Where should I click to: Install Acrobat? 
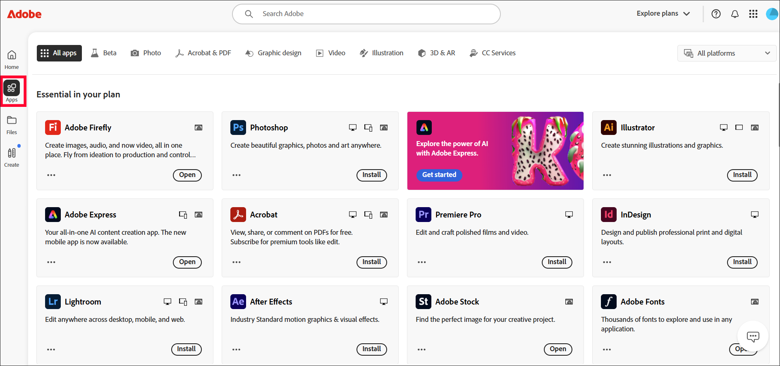click(x=372, y=262)
